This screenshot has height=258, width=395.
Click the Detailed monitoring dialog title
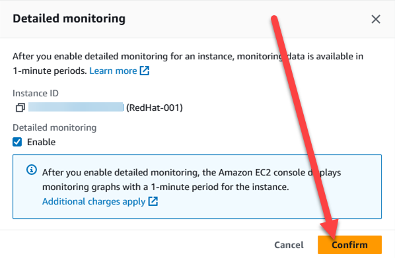click(x=69, y=19)
